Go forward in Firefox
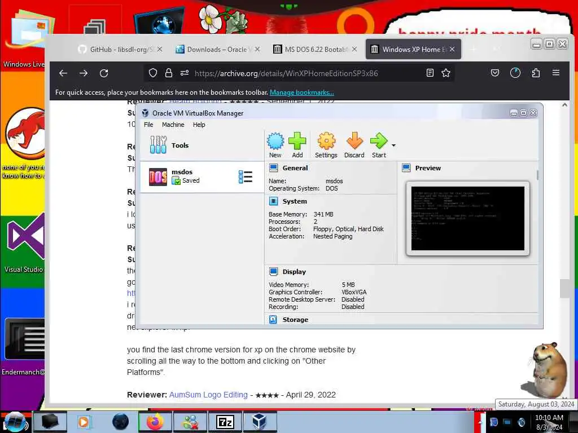 tap(84, 73)
